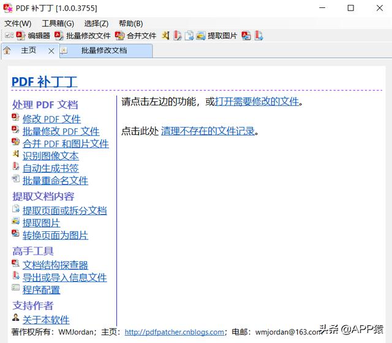The width and height of the screenshot is (392, 343).
Task: Close the 主页 tab with X
Action: click(51, 51)
